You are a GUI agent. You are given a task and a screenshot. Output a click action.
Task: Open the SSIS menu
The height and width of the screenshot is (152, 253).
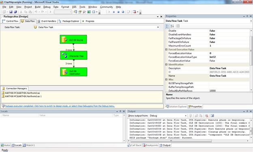coord(74,7)
